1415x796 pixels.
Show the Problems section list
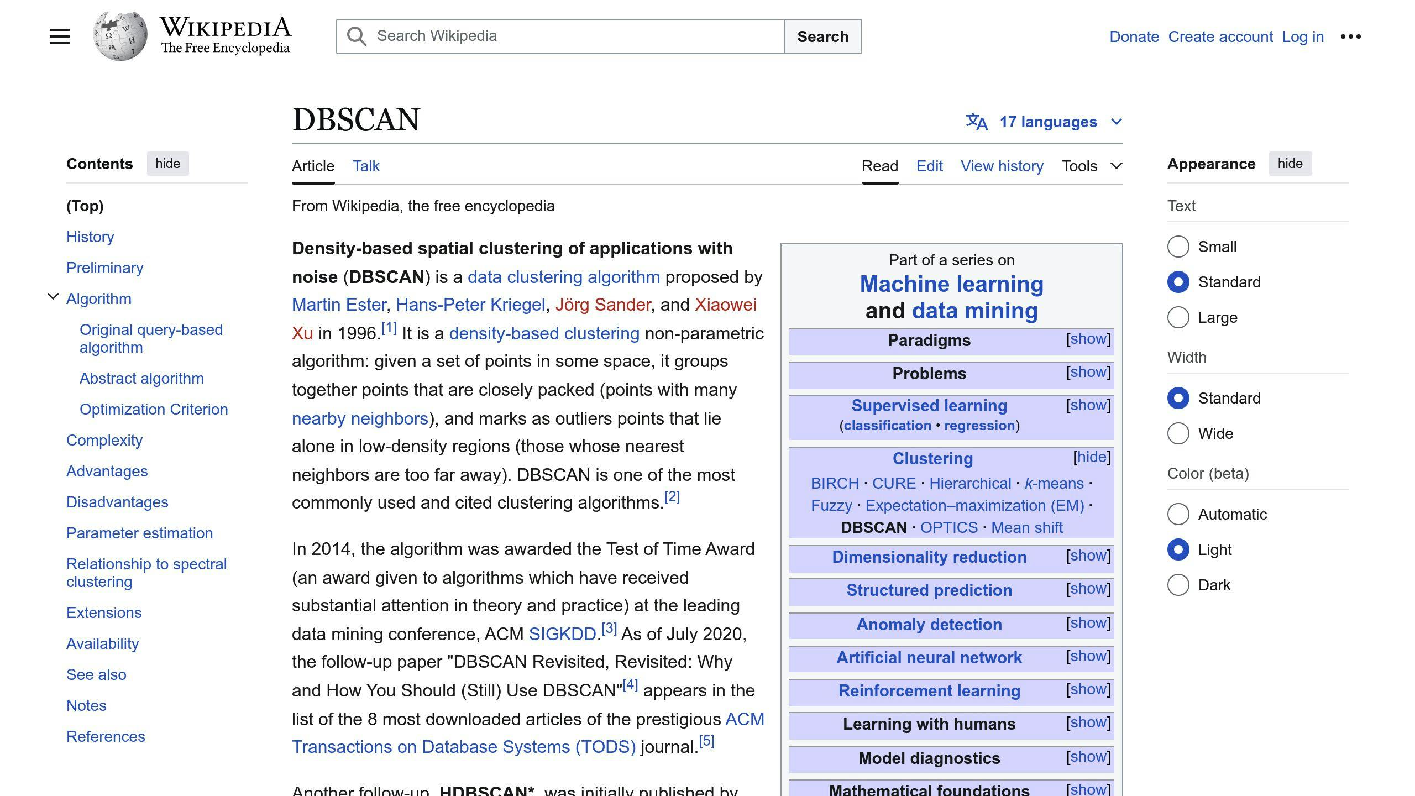point(1088,371)
